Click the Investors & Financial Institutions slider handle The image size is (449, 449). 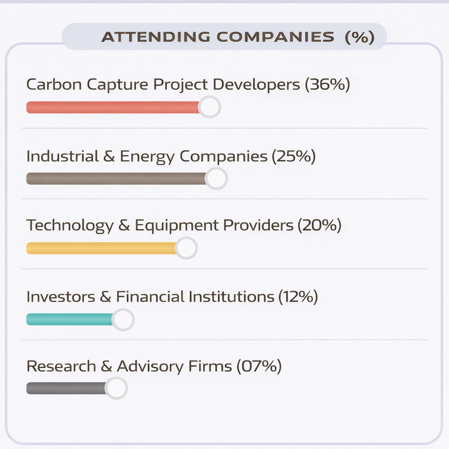coord(123,320)
